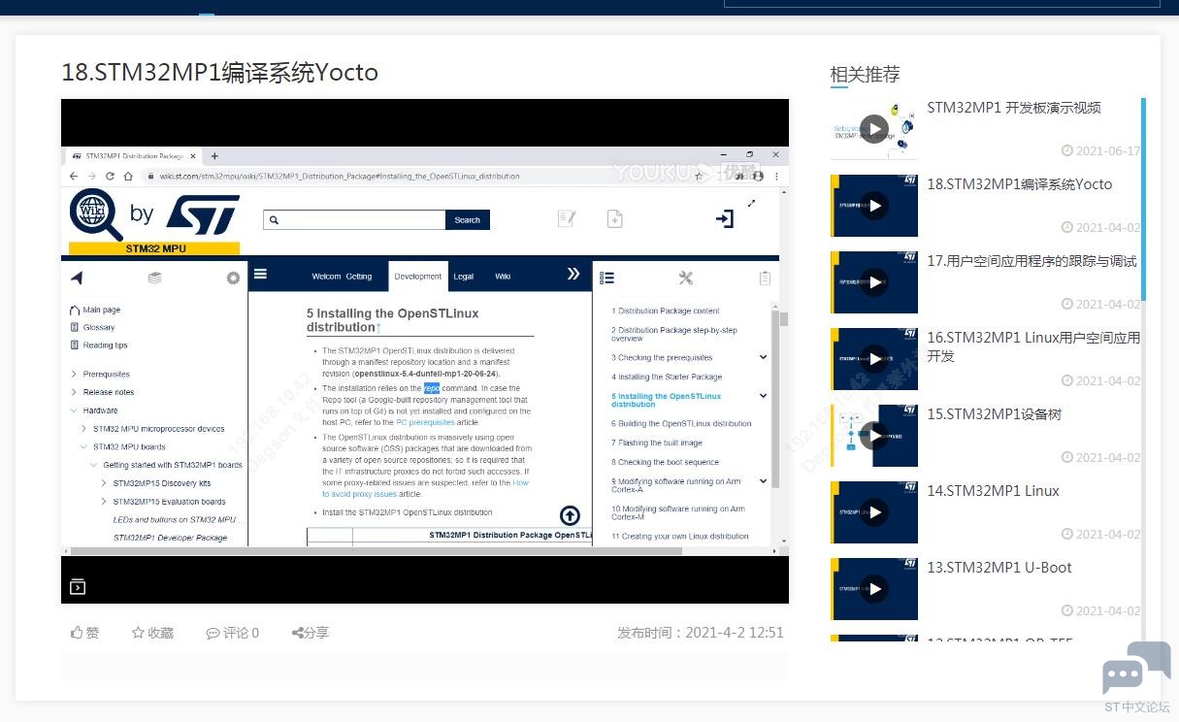Expand the STM32MP15 Discovery kits chevron
Image resolution: width=1179 pixels, height=722 pixels.
(x=104, y=483)
